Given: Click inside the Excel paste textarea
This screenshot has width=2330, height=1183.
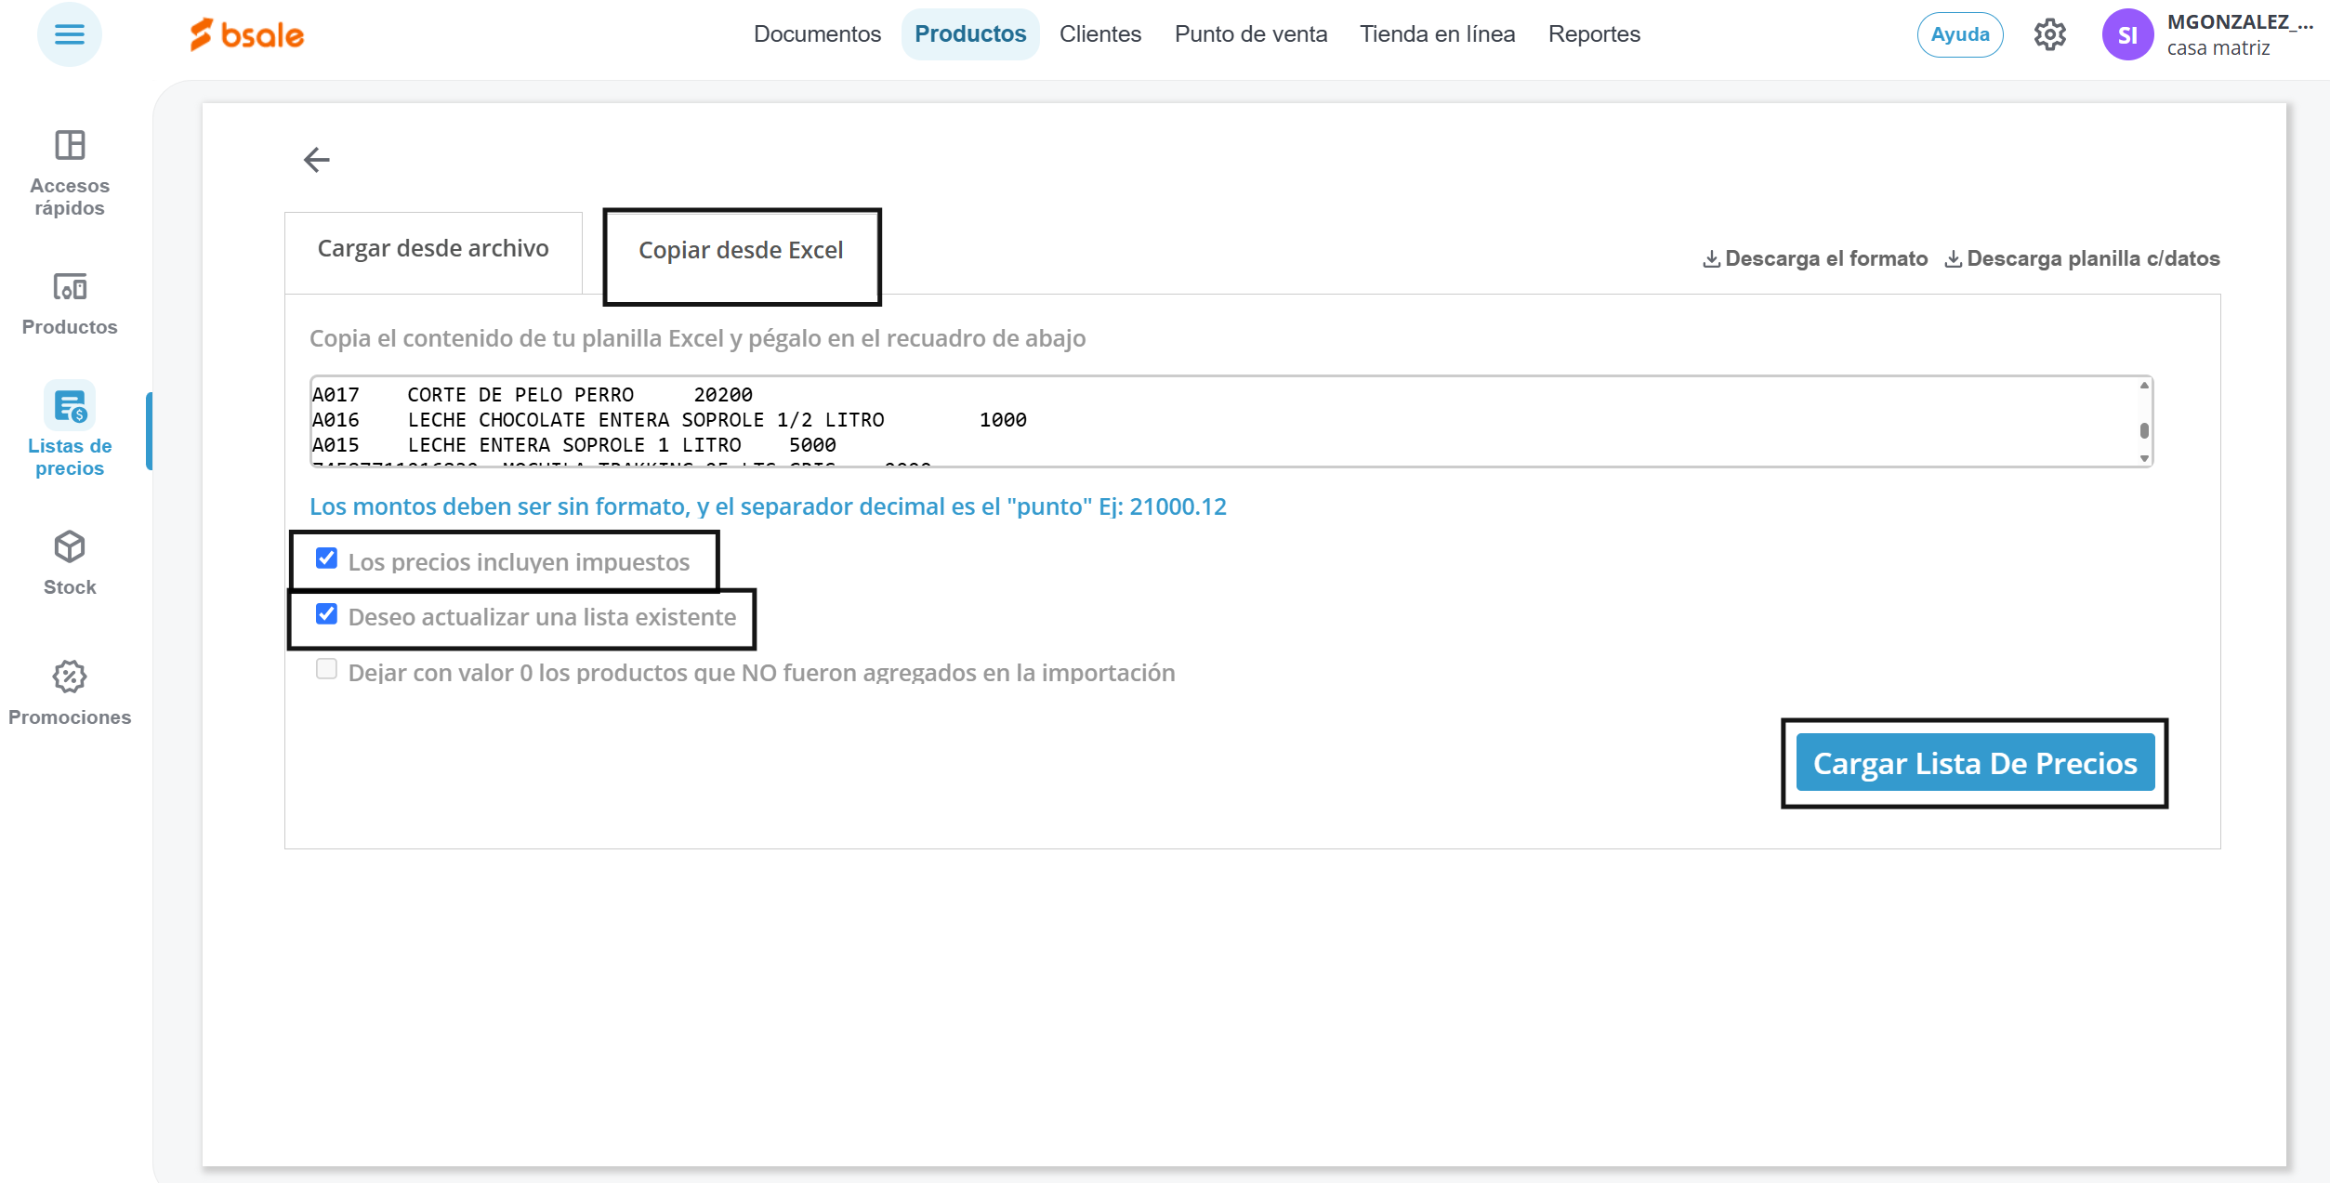Looking at the screenshot, I should (x=1208, y=421).
